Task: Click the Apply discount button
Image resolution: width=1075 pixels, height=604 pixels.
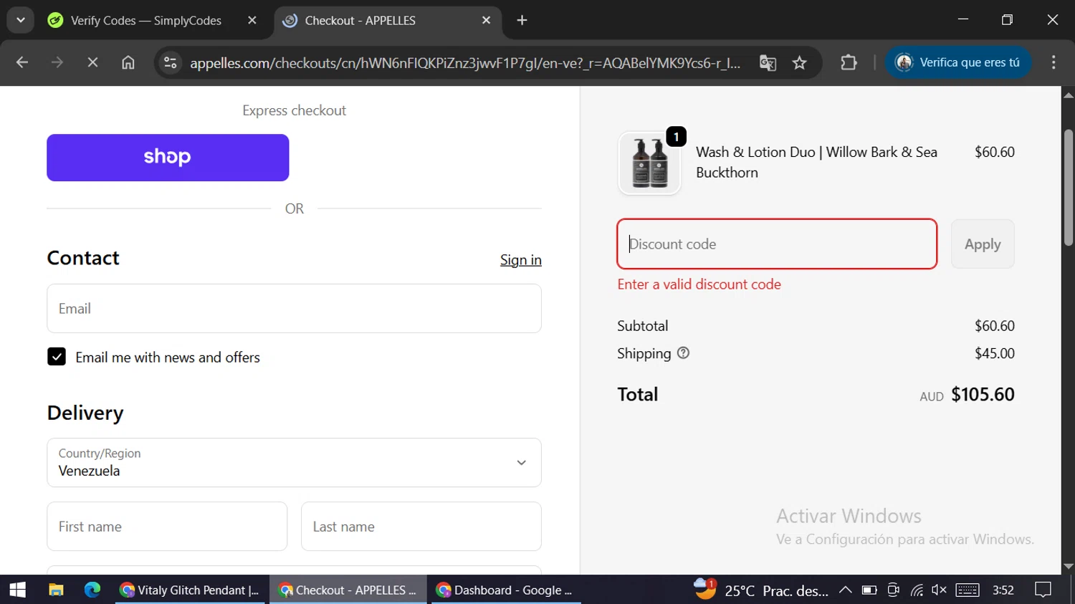Action: coord(983,244)
